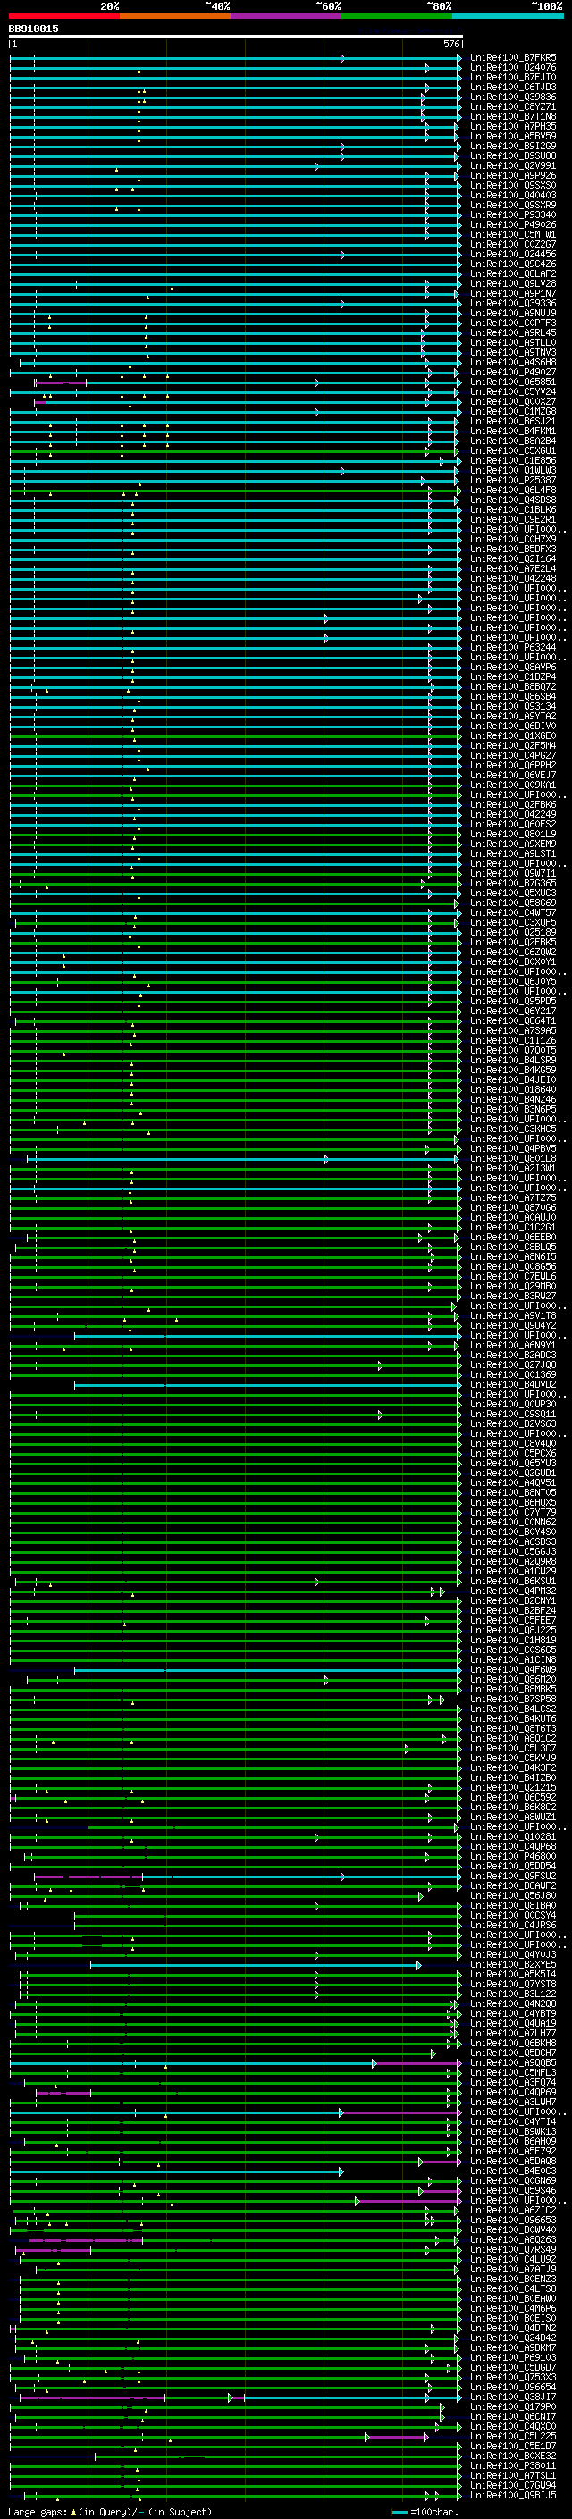The height and width of the screenshot is (2519, 572).
Task: Click the white query sequence bar
Action: pyautogui.click(x=235, y=38)
